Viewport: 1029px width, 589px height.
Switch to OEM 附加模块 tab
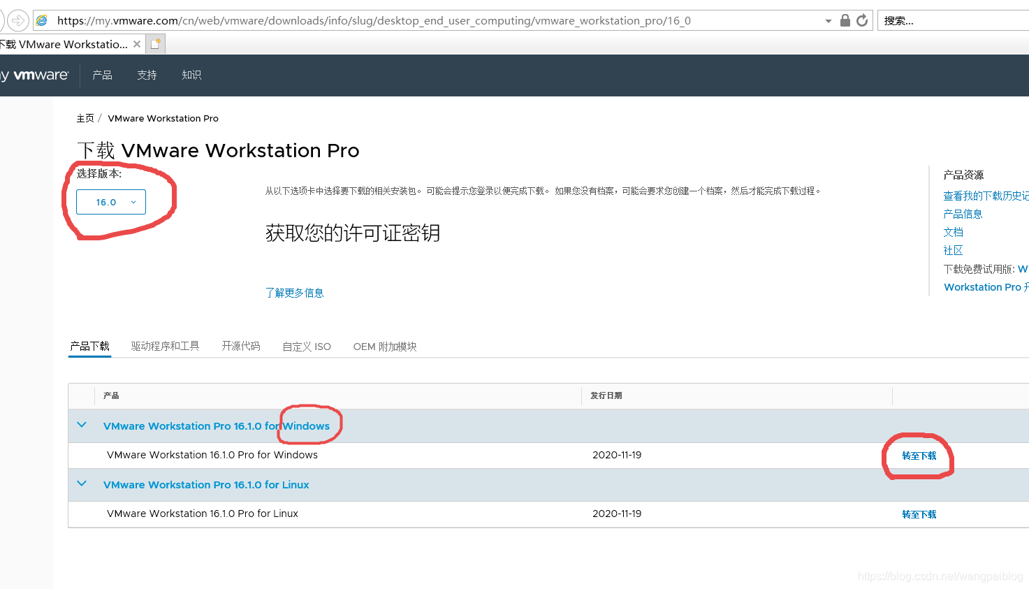coord(385,347)
